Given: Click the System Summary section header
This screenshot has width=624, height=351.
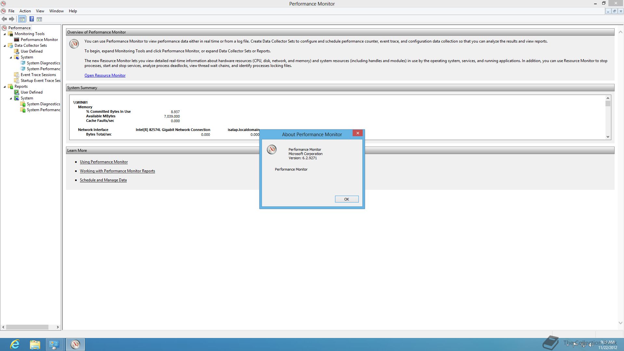Looking at the screenshot, I should pos(340,88).
